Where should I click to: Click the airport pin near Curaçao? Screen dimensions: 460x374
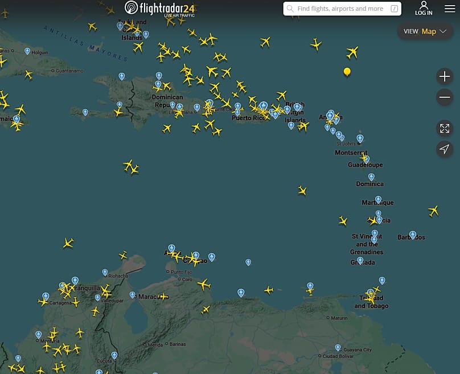click(196, 254)
